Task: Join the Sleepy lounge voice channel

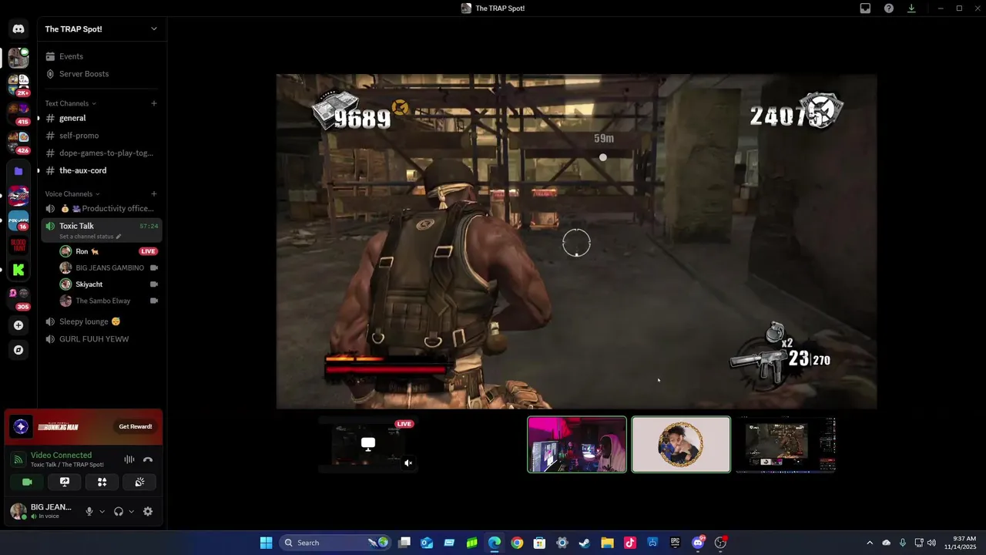Action: coord(102,321)
